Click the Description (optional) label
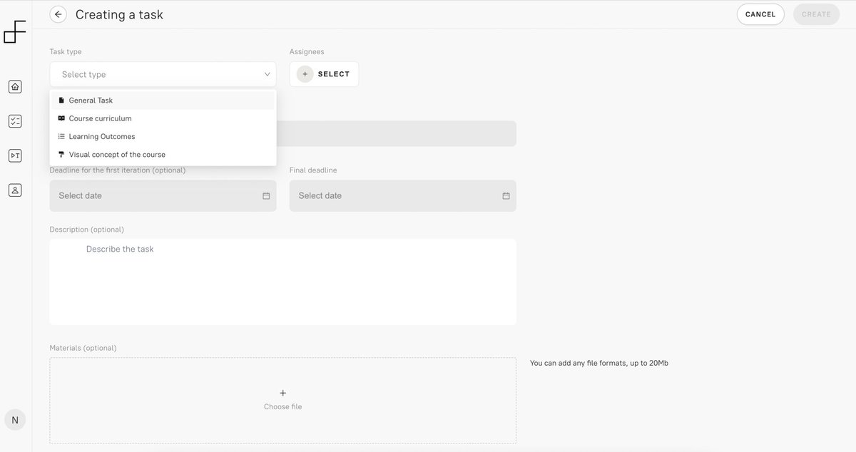Screen dimensions: 856x452 87,230
